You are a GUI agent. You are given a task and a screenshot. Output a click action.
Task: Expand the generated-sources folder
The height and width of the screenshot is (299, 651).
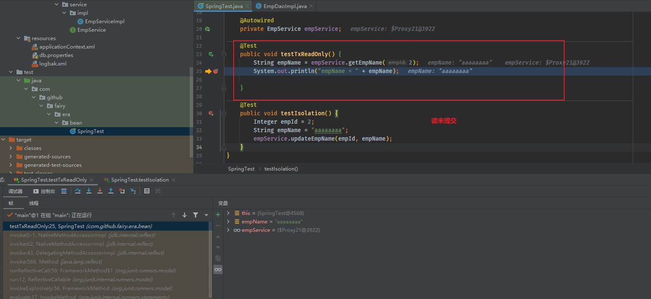pyautogui.click(x=11, y=156)
